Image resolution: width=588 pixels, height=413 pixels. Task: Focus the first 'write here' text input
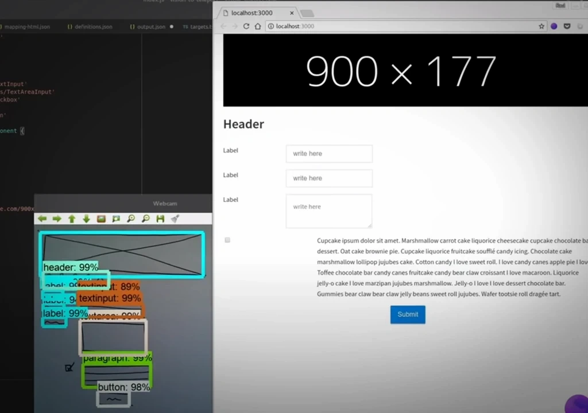click(329, 154)
